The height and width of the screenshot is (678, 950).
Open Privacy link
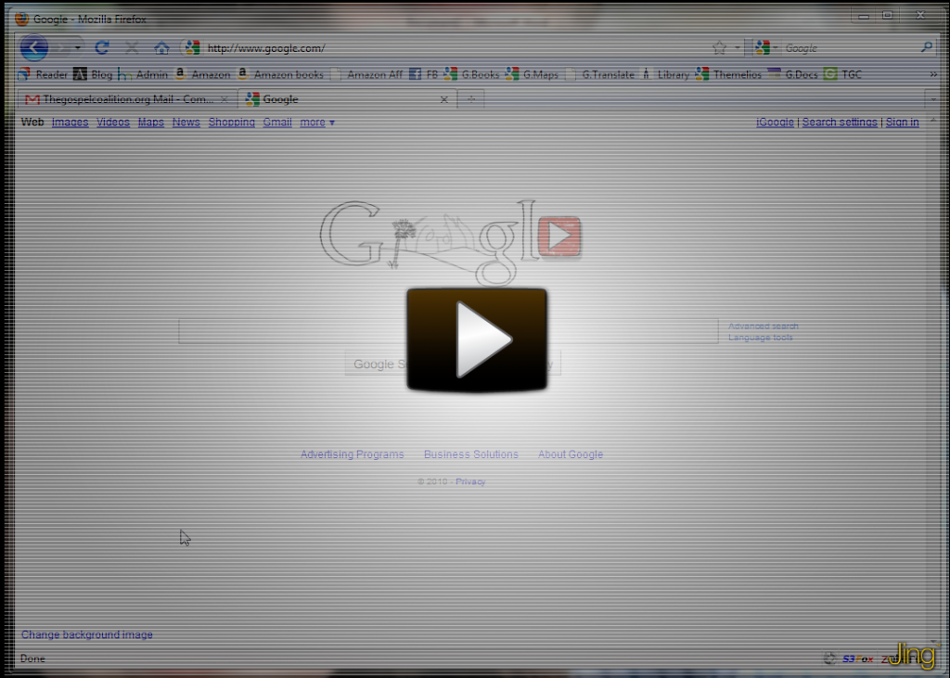pos(470,481)
